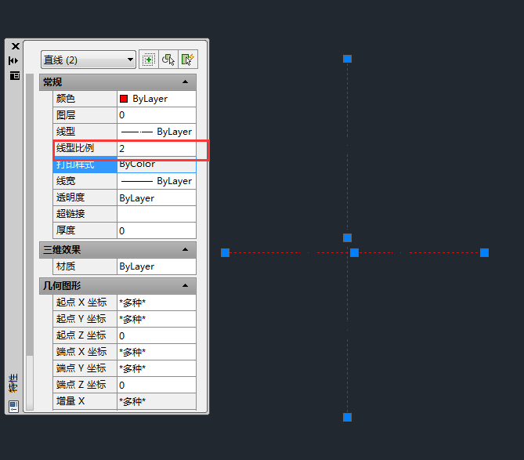524x460 pixels.
Task: Select the left end grip of the red line
Action: 225,252
